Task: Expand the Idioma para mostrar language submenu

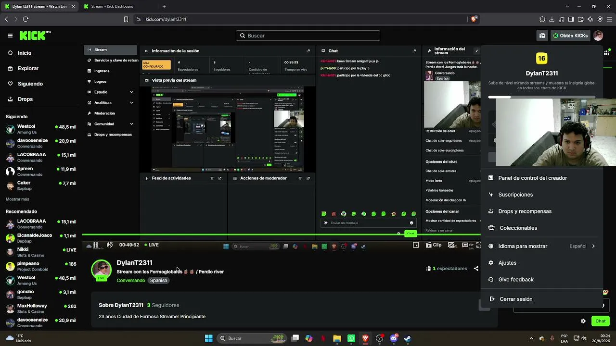Action: [541, 246]
